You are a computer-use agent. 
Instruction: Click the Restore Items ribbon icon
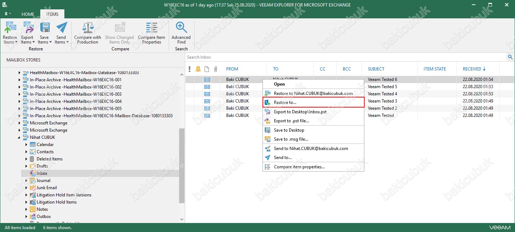(x=10, y=28)
